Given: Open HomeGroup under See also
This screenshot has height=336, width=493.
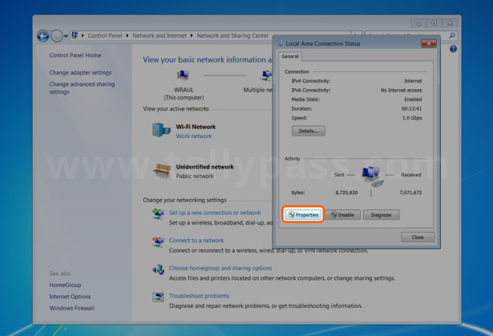Looking at the screenshot, I should click(65, 285).
